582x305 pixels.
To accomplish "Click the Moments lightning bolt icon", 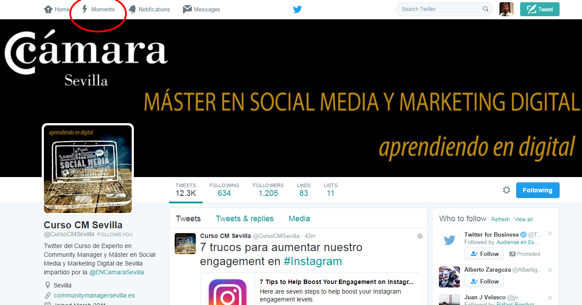I will tap(85, 9).
